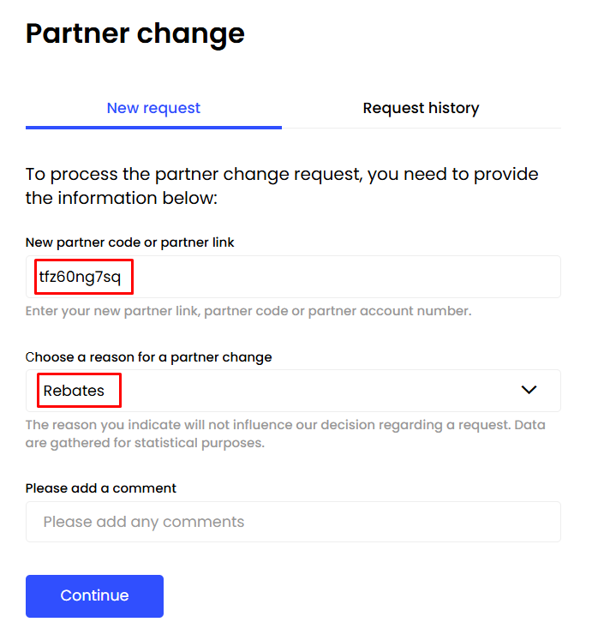Screen dimensions: 592x634
Task: Expand the chevron arrow beside Rebates
Action: pyautogui.click(x=529, y=390)
